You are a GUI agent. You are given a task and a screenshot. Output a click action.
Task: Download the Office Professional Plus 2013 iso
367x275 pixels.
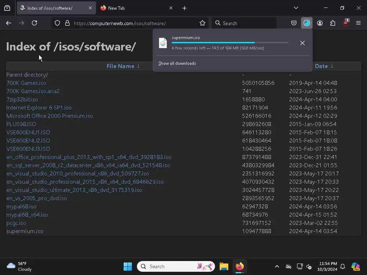[89, 157]
